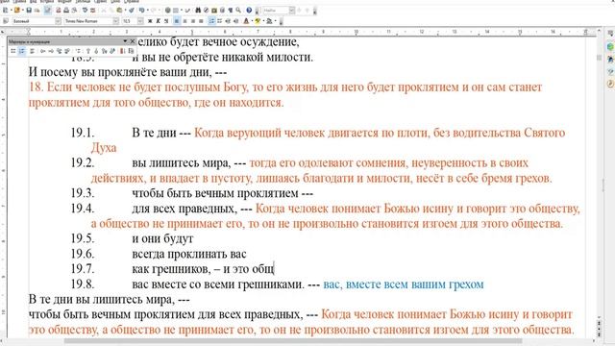The image size is (615, 346).
Task: Click on line 19.5 'и они будут'
Action: [x=162, y=238]
